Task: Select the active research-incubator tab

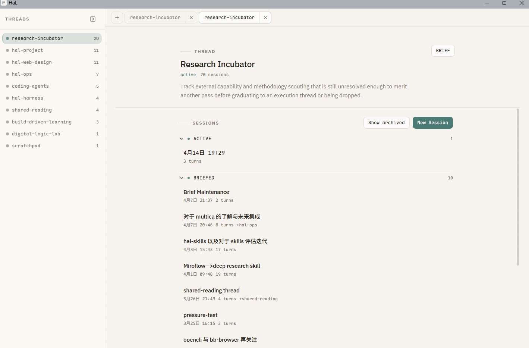Action: point(229,18)
